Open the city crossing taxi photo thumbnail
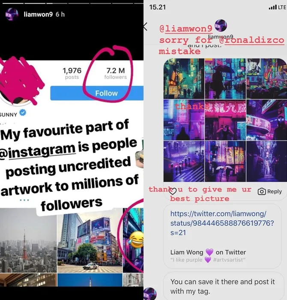This screenshot has height=300, width=287. 90,240
